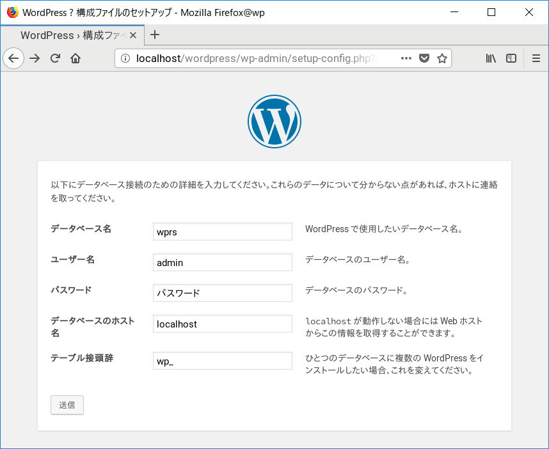This screenshot has width=549, height=449.
Task: Go back with the Firefox back arrow
Action: 13,58
